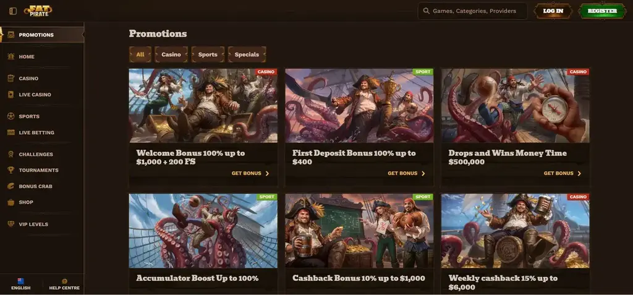
Task: Select the Specials filter tab
Action: [x=247, y=54]
